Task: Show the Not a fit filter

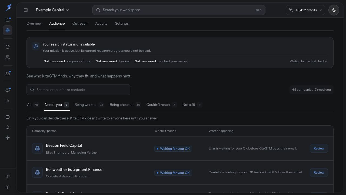Action: [192, 105]
